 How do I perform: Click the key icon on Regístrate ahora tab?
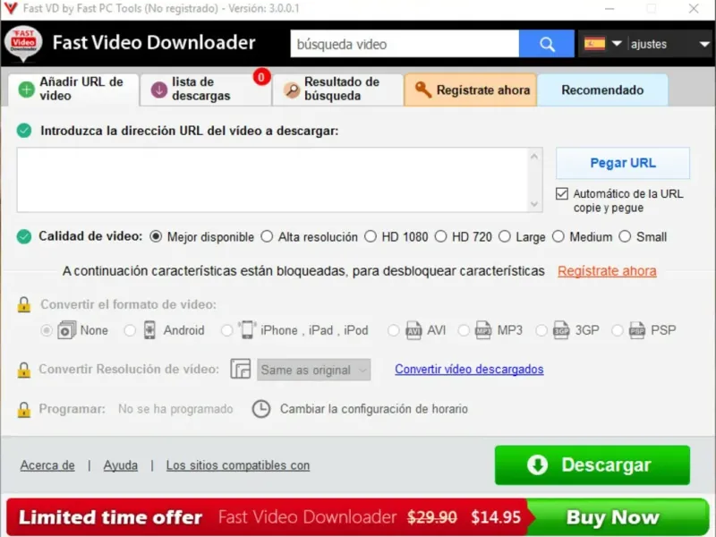(x=422, y=89)
